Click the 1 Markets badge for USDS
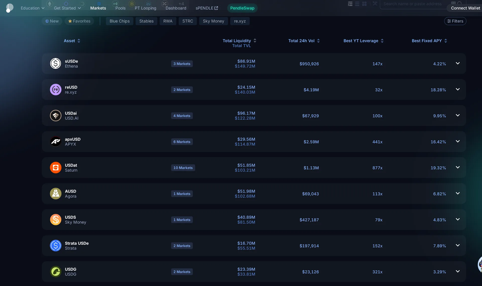This screenshot has height=286, width=482. 182,220
